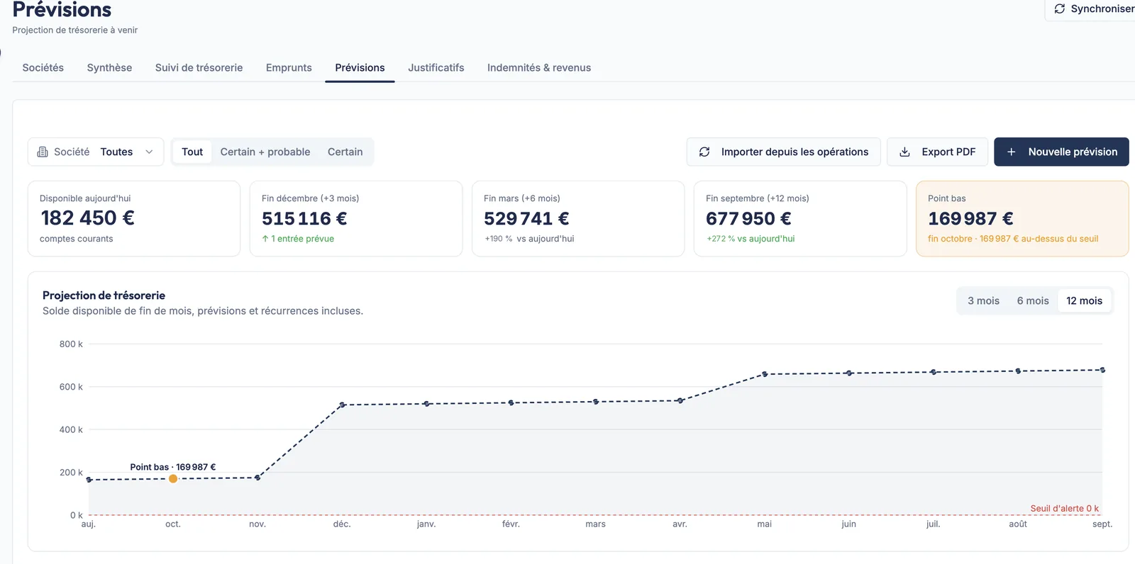Select the Prévisions tab
This screenshot has width=1135, height=564.
pyautogui.click(x=360, y=68)
